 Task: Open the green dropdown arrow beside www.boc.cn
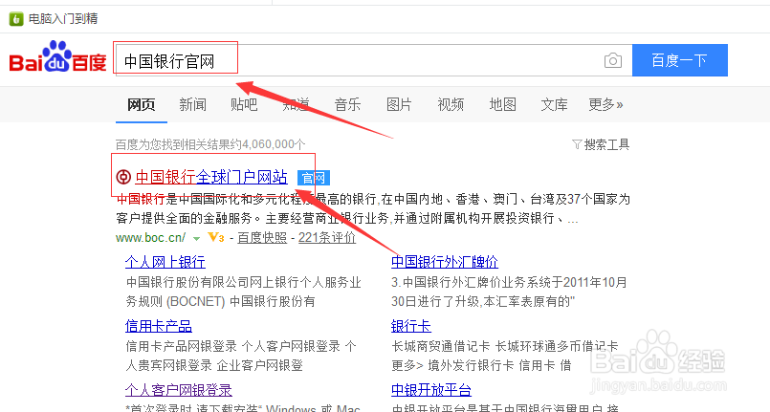coord(196,239)
